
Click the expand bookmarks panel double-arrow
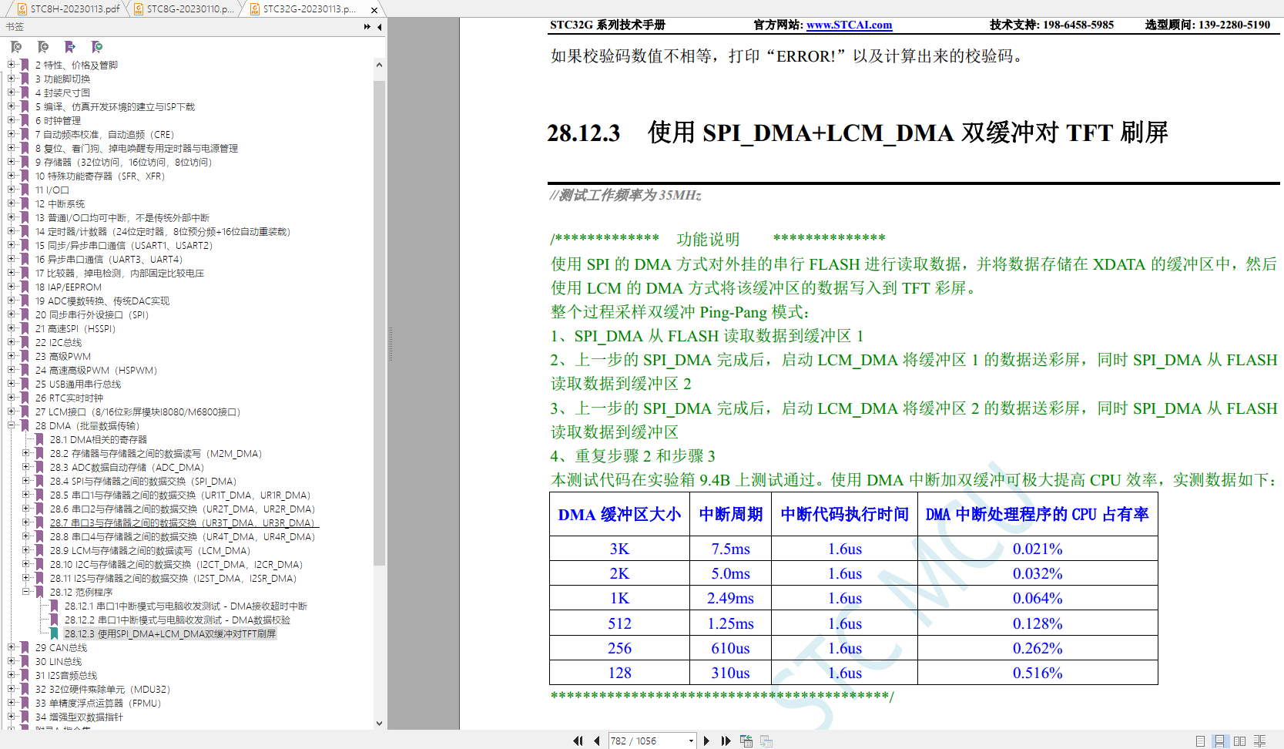(x=367, y=27)
